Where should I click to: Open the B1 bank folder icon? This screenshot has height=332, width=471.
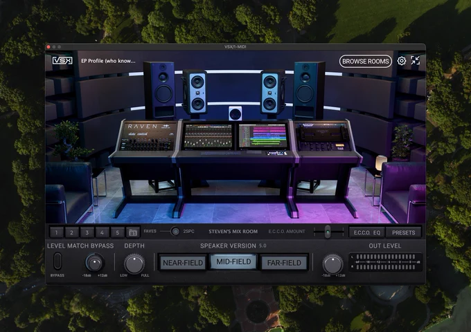pos(133,232)
